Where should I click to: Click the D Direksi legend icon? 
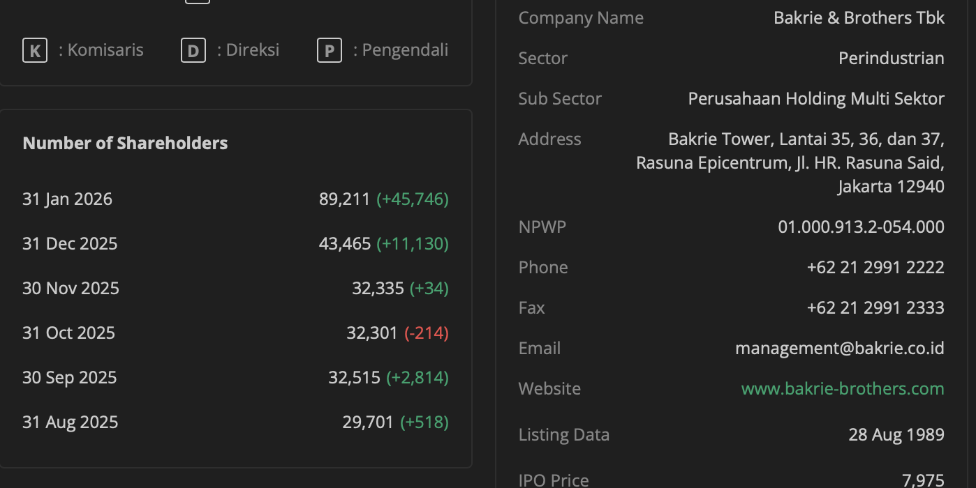click(193, 50)
